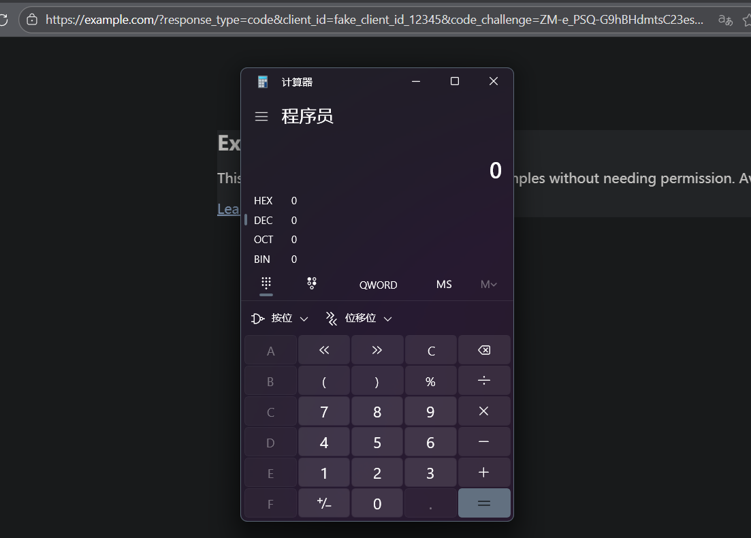Select OCT as the number base
This screenshot has width=751, height=538.
click(x=263, y=239)
